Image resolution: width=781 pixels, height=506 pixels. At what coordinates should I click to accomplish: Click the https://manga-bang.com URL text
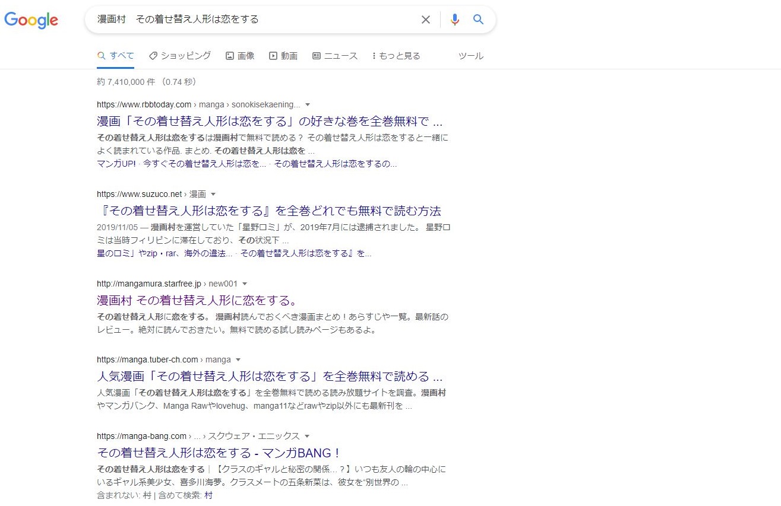click(142, 436)
